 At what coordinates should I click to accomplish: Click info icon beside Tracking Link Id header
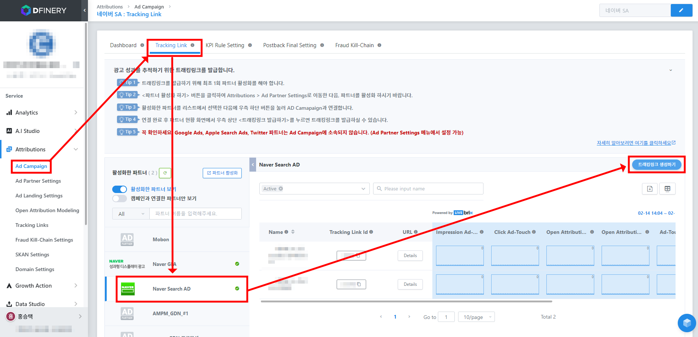371,232
